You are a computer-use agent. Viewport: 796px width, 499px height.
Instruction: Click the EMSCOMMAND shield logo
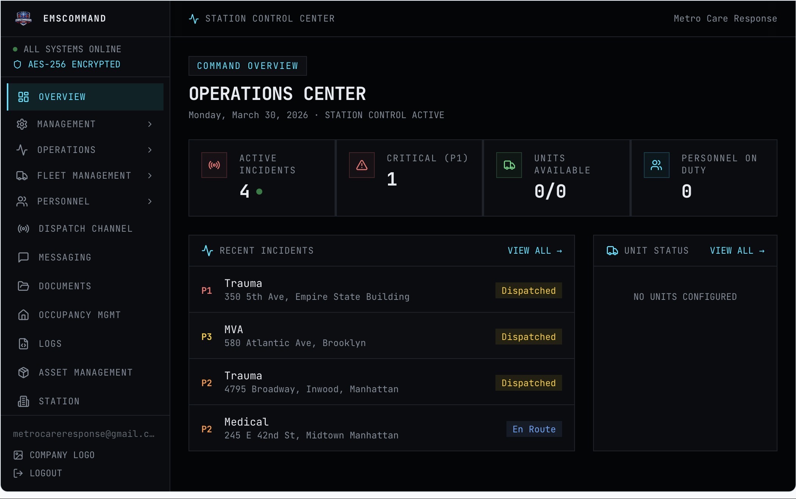point(23,18)
